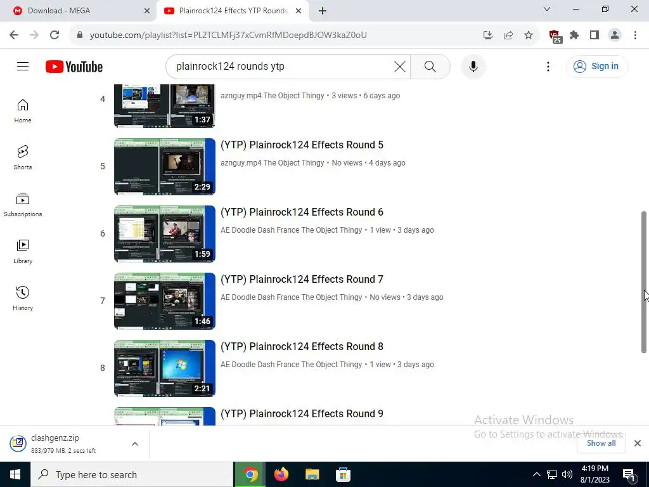Open Plainrock124 Effects Round 6 title
The image size is (649, 487).
[x=302, y=212]
